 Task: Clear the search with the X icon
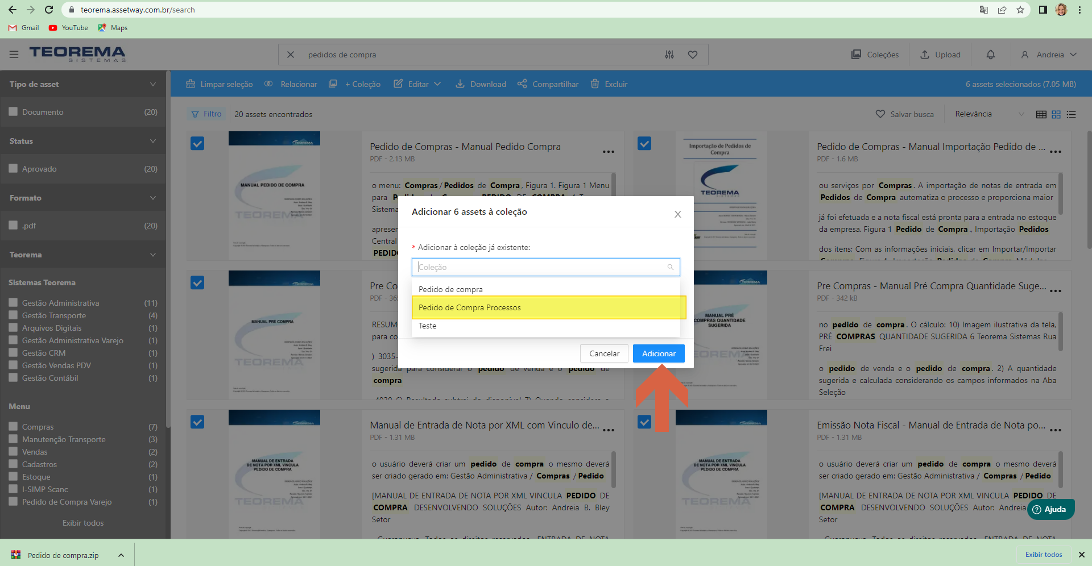coord(291,55)
